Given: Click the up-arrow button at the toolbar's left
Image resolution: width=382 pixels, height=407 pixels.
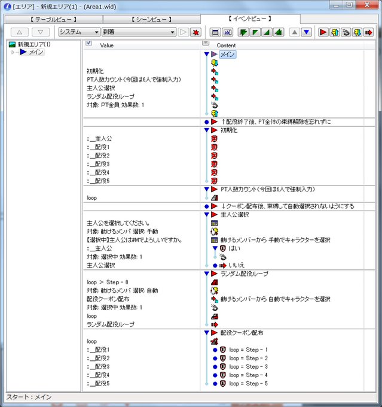Looking at the screenshot, I should coord(20,32).
